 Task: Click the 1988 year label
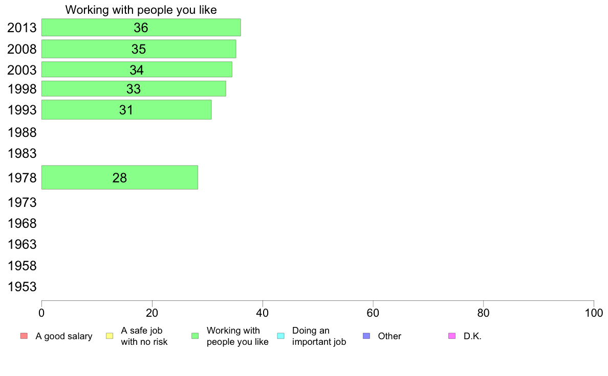pos(22,132)
